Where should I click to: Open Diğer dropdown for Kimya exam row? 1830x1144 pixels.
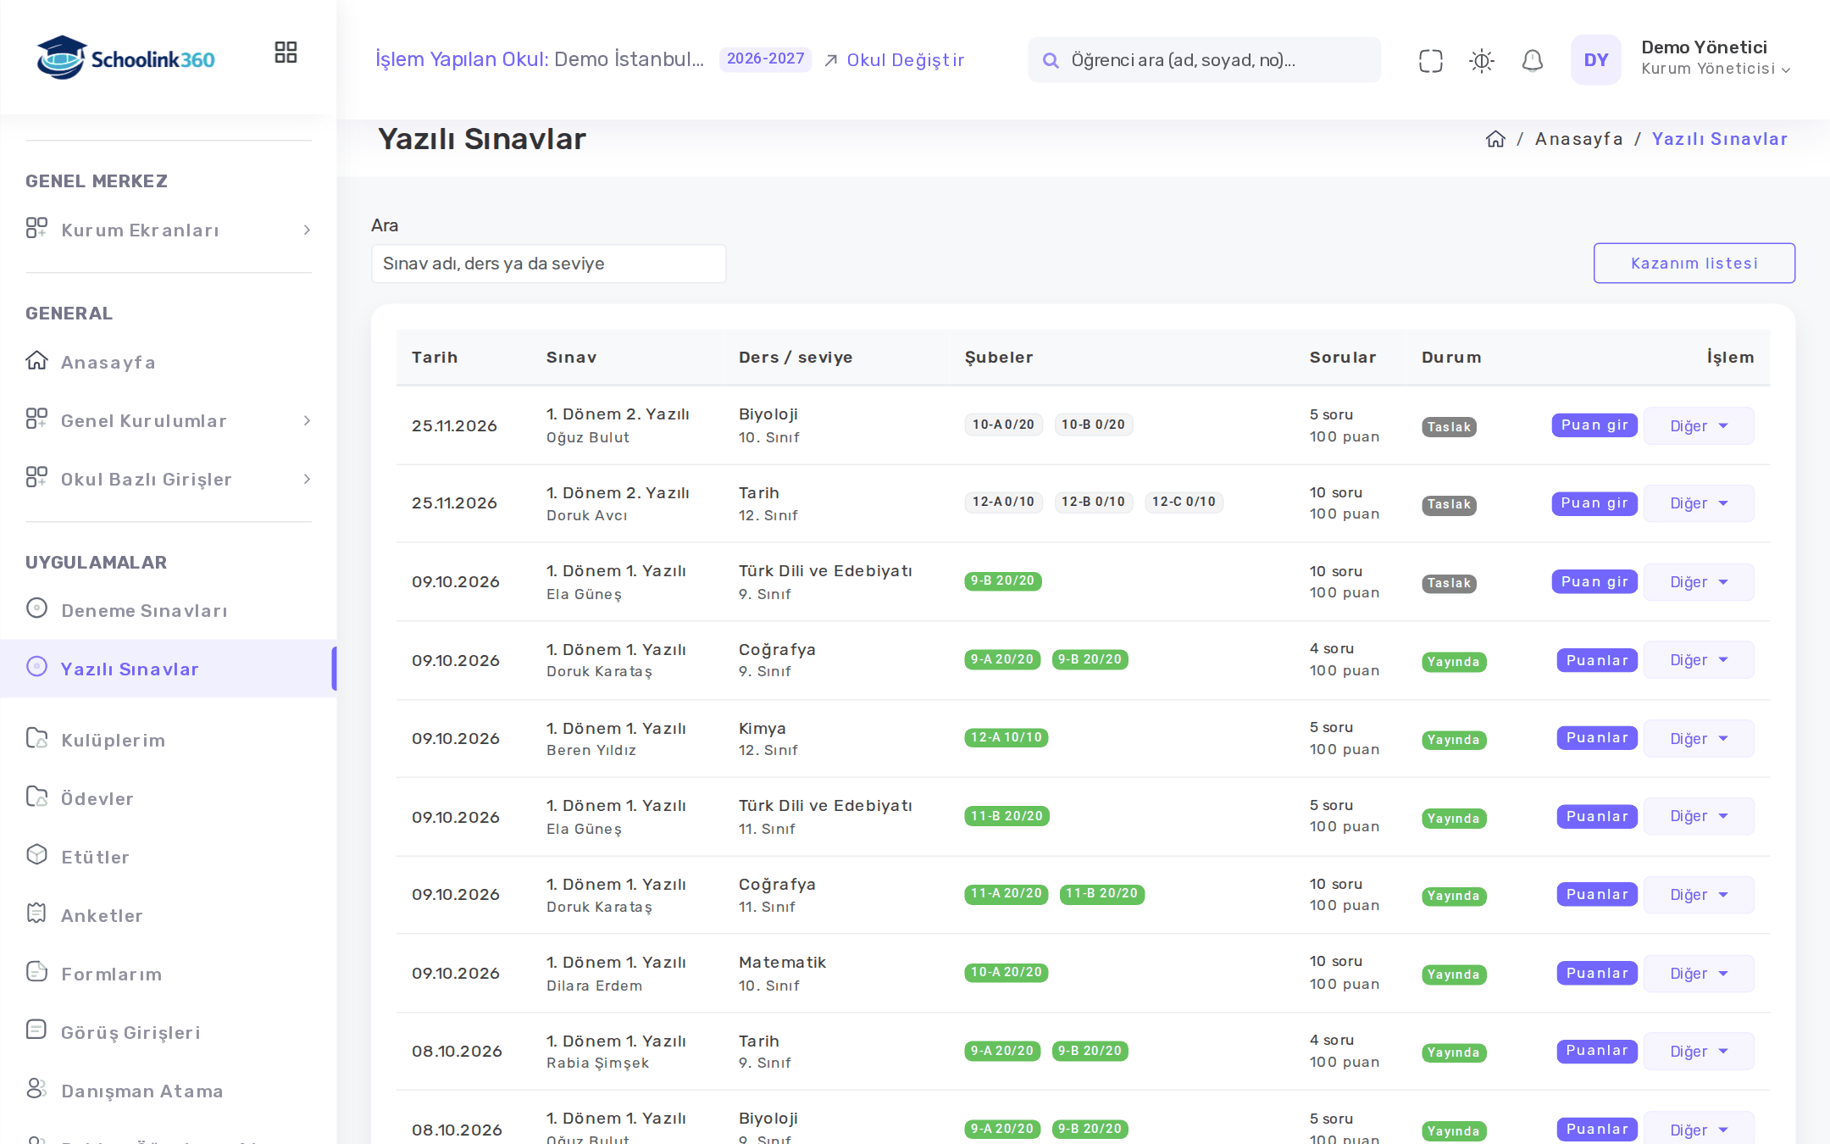click(x=1699, y=738)
